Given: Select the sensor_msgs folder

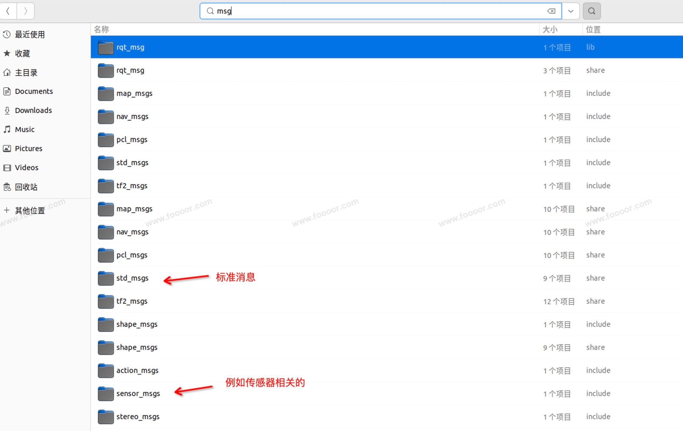Looking at the screenshot, I should pyautogui.click(x=138, y=394).
